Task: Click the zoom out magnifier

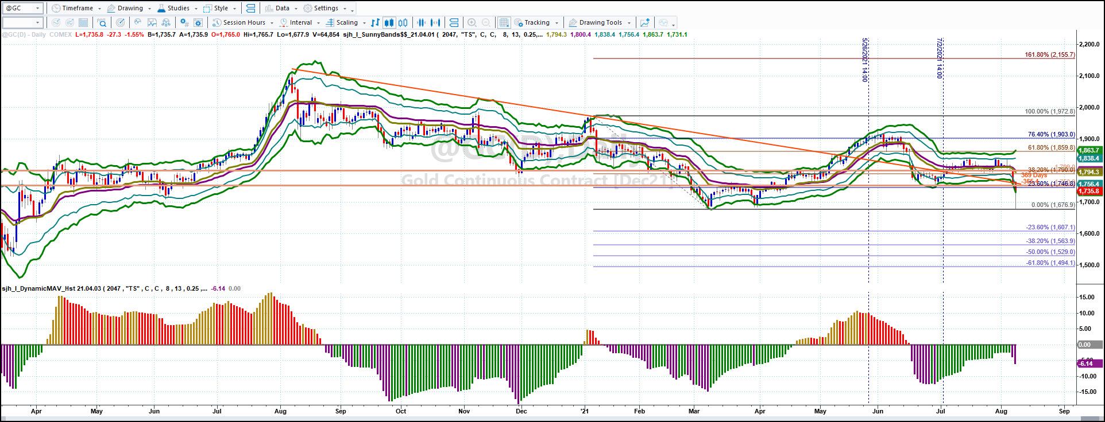Action: point(486,22)
